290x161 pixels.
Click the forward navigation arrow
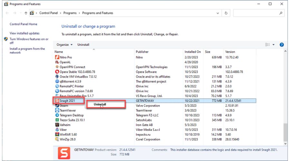pyautogui.click(x=15, y=13)
